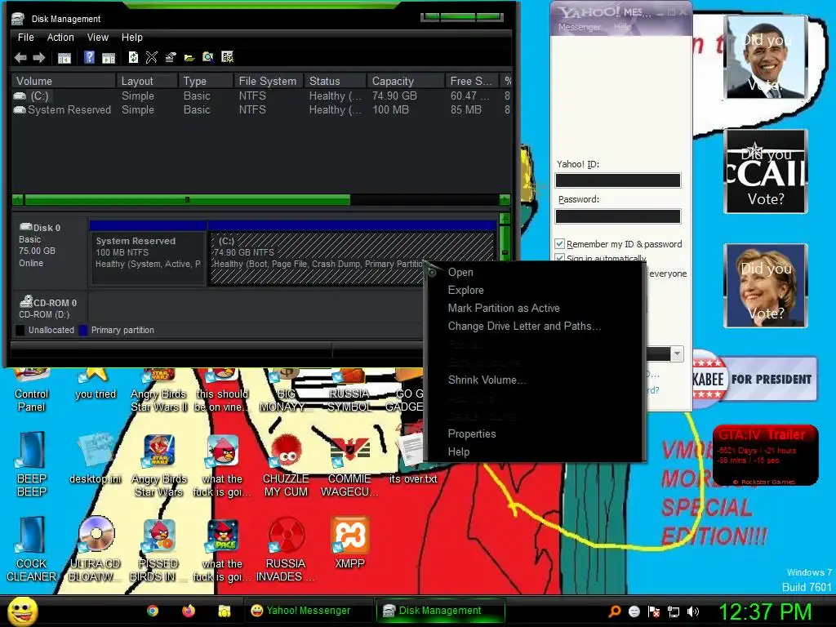Screen dimensions: 836x627
Task: Click the Forward arrow in Disk Management toolbar
Action: pos(39,58)
